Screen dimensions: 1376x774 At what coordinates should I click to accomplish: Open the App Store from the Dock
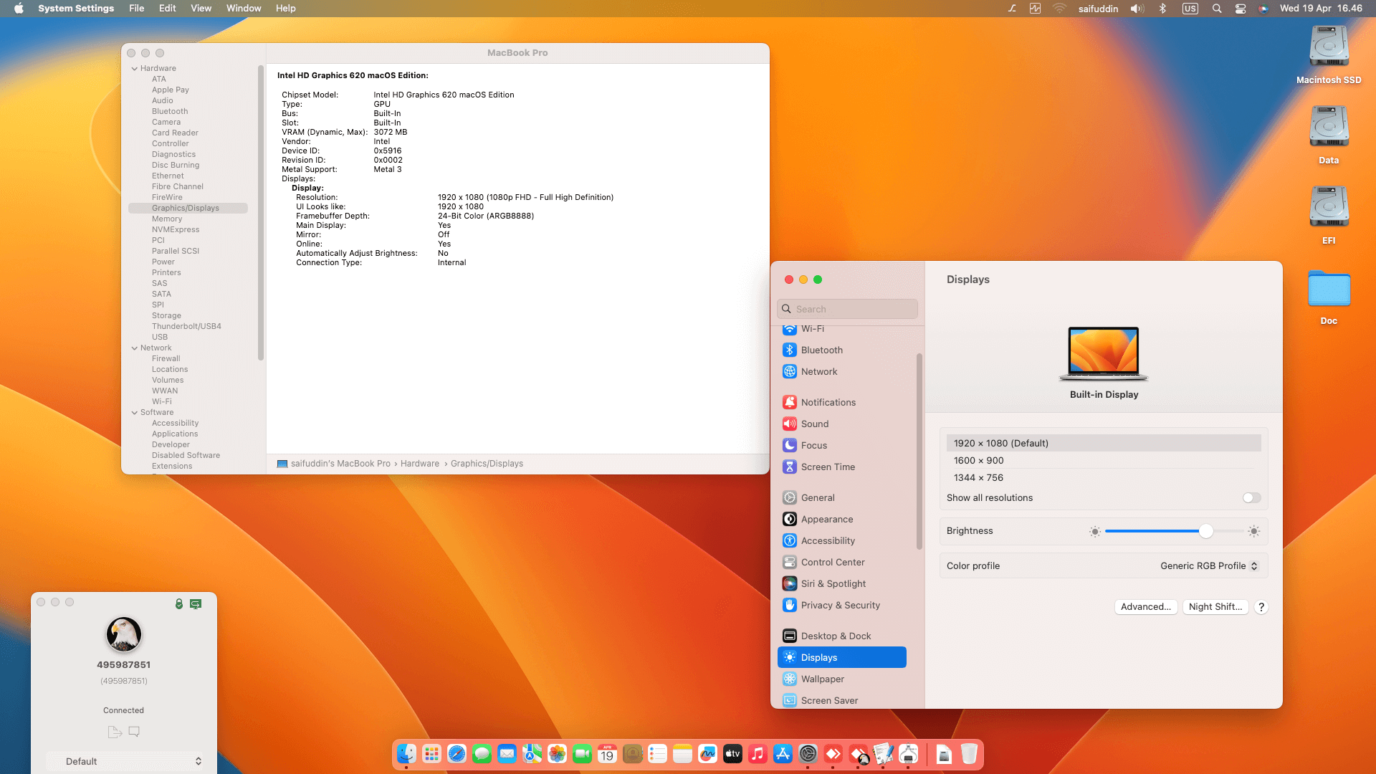coord(783,754)
